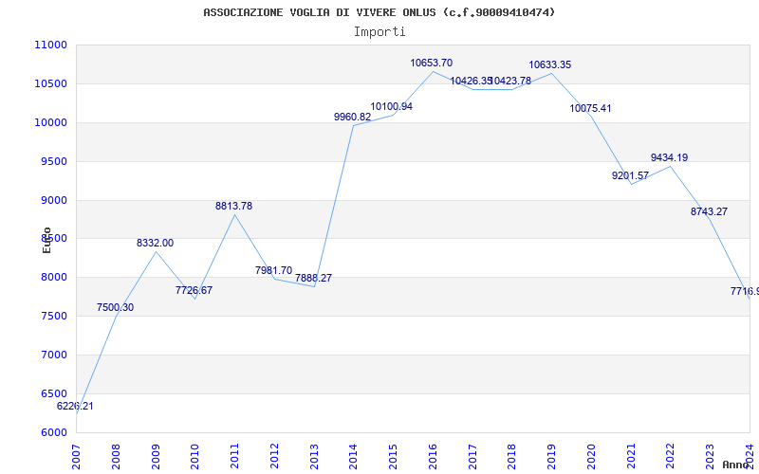
Task: Click the 2018 x-axis year label
Action: (512, 457)
